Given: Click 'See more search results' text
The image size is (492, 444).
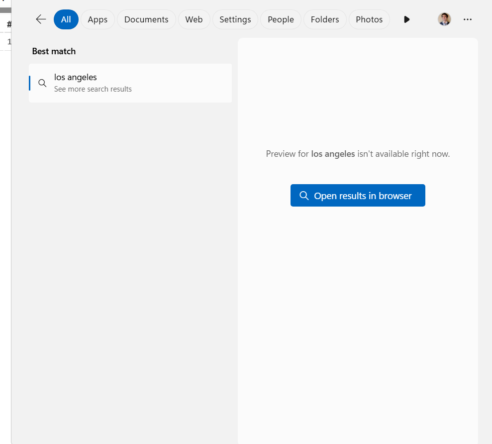Looking at the screenshot, I should [x=93, y=89].
